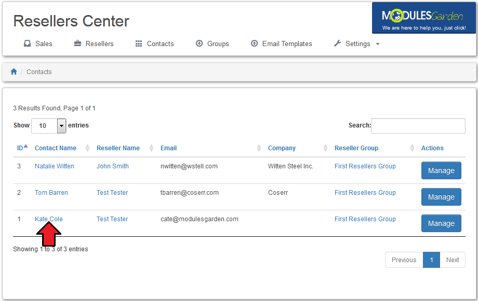Open First Resellers Group for Kate Cole

click(x=365, y=219)
